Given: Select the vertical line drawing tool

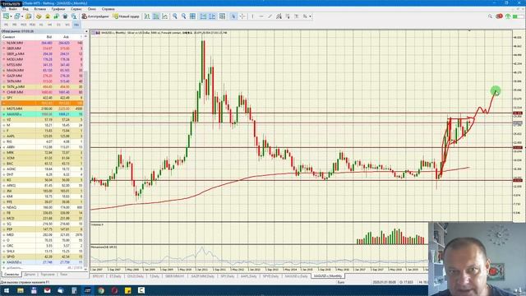Looking at the screenshot, I should tap(252, 16).
